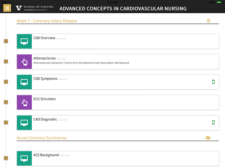This screenshot has width=225, height=168.
Task: Select the timeline marker beside CAD Diagnostic
Action: [x=6, y=122]
